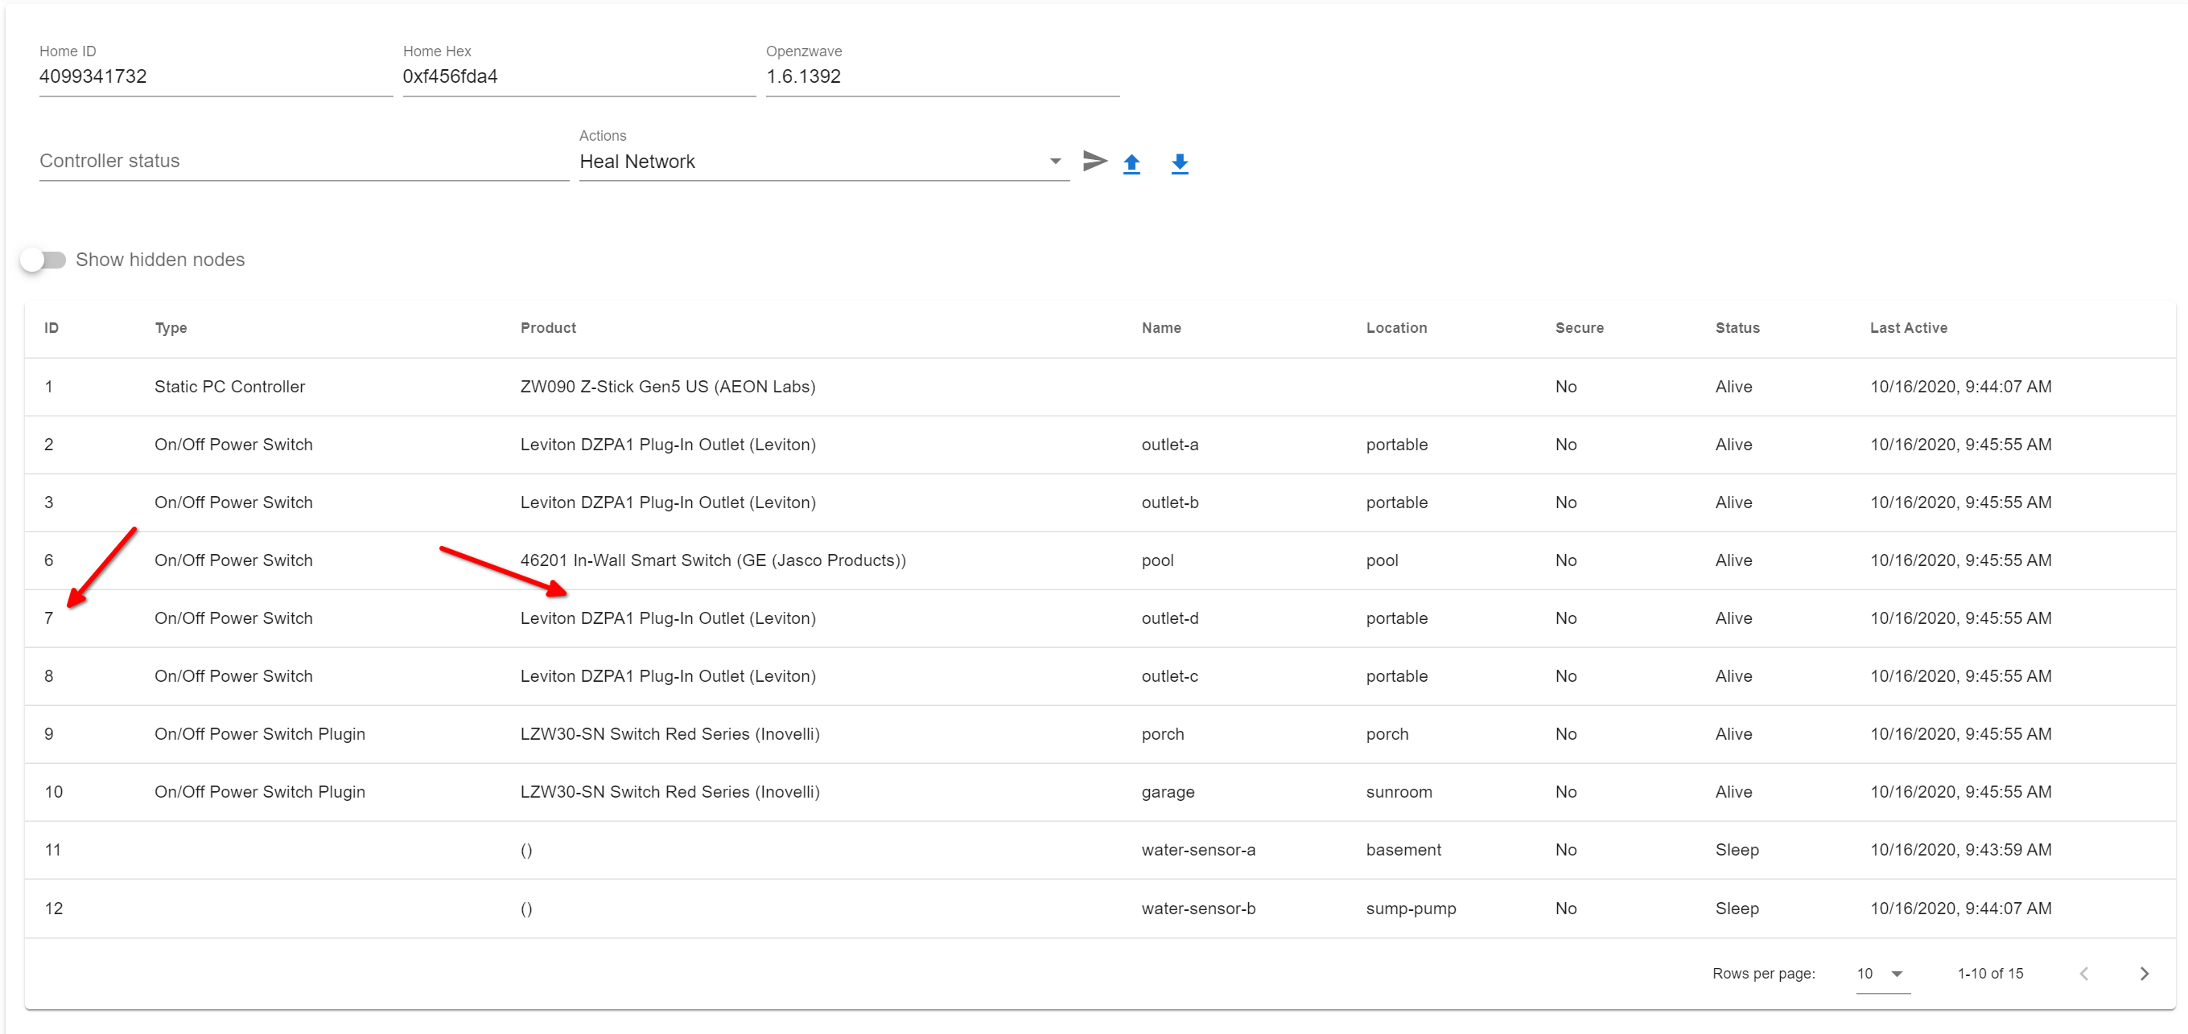The height and width of the screenshot is (1034, 2188).
Task: Click the Home Hex field
Action: (x=579, y=76)
